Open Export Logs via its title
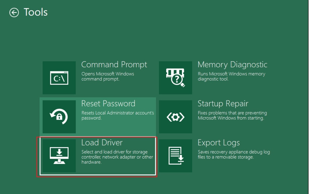The image size is (309, 194). (219, 143)
